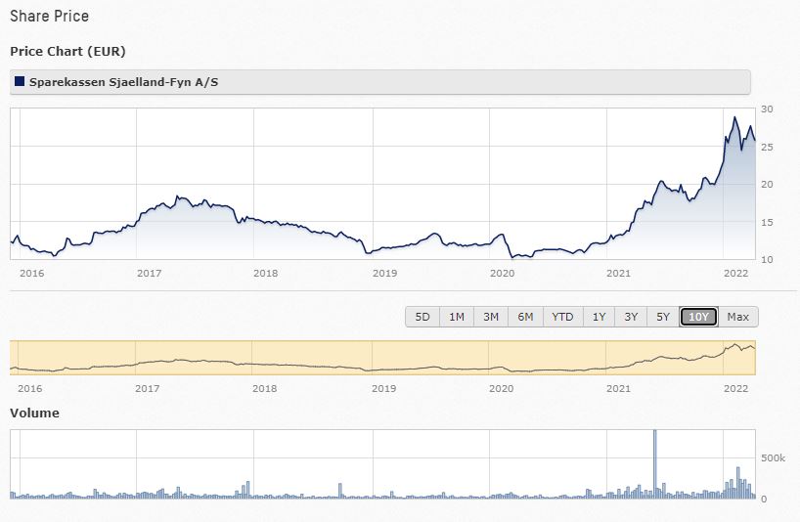Viewport: 800px width, 522px height.
Task: Select the 5D time range button
Action: pyautogui.click(x=422, y=317)
